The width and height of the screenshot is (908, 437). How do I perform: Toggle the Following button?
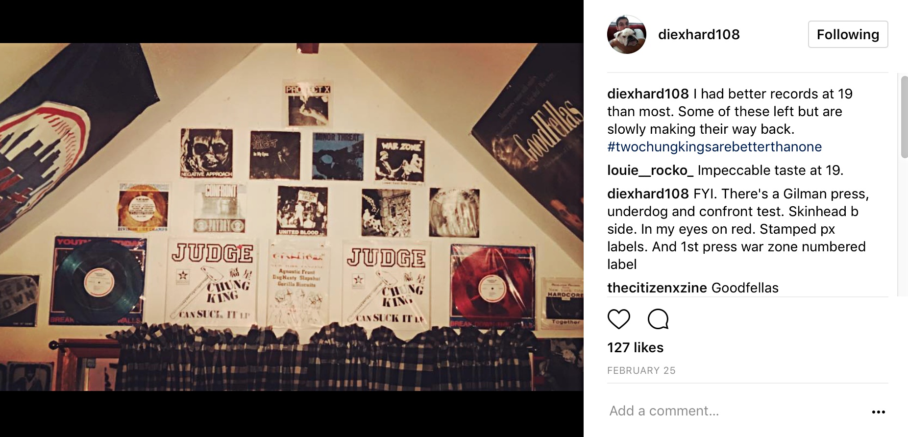tap(848, 34)
